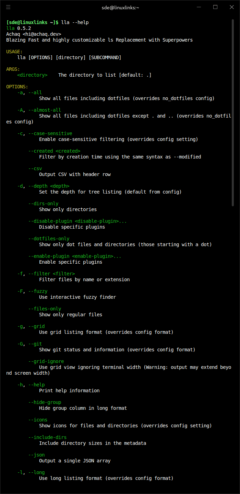Open the terminal hamburger menu
This screenshot has height=494, width=240.
click(8, 7)
